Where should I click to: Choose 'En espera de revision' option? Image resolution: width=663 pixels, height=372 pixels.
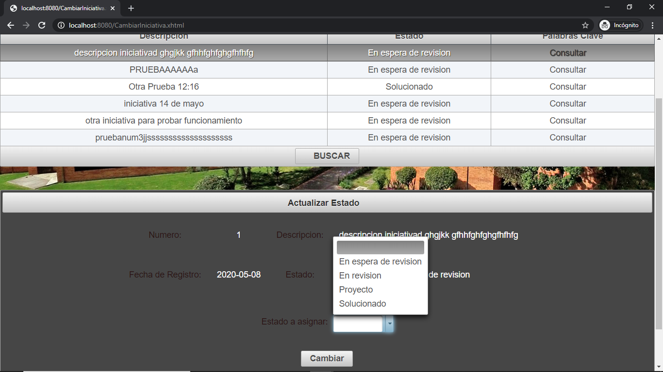pos(381,262)
